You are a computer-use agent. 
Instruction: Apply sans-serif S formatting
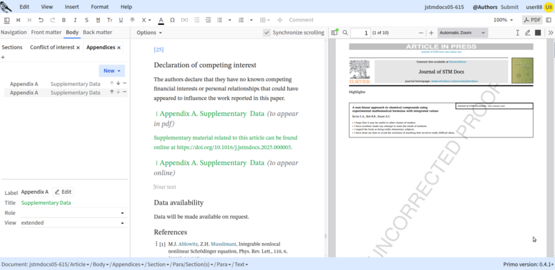[x=86, y=20]
